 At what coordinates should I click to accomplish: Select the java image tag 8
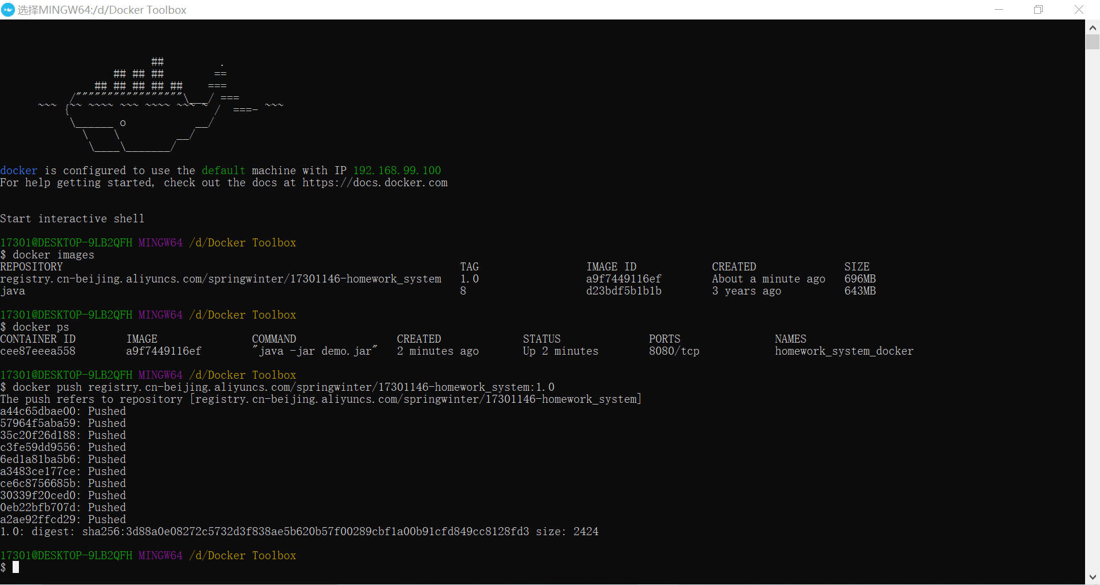[x=463, y=291]
